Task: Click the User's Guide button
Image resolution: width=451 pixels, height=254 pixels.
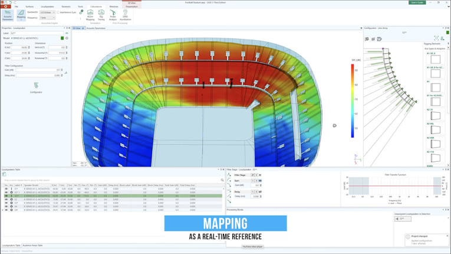Action: point(417,2)
